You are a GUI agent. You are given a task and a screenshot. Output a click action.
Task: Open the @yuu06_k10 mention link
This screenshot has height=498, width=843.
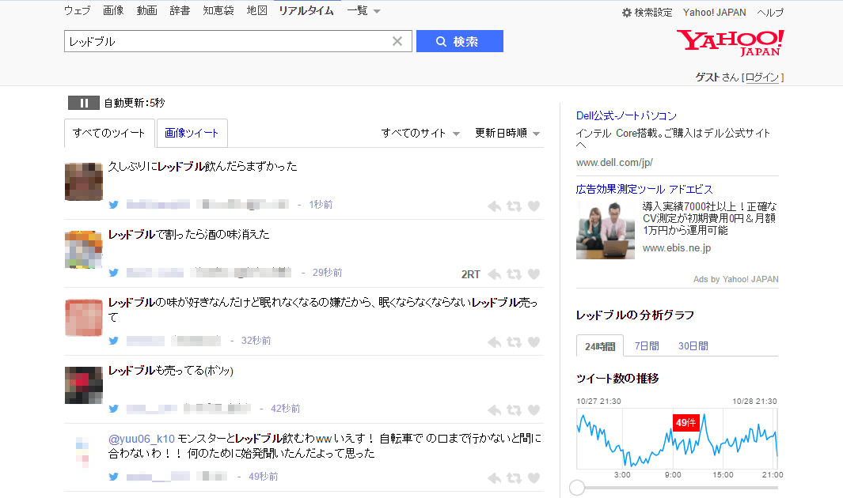click(142, 439)
